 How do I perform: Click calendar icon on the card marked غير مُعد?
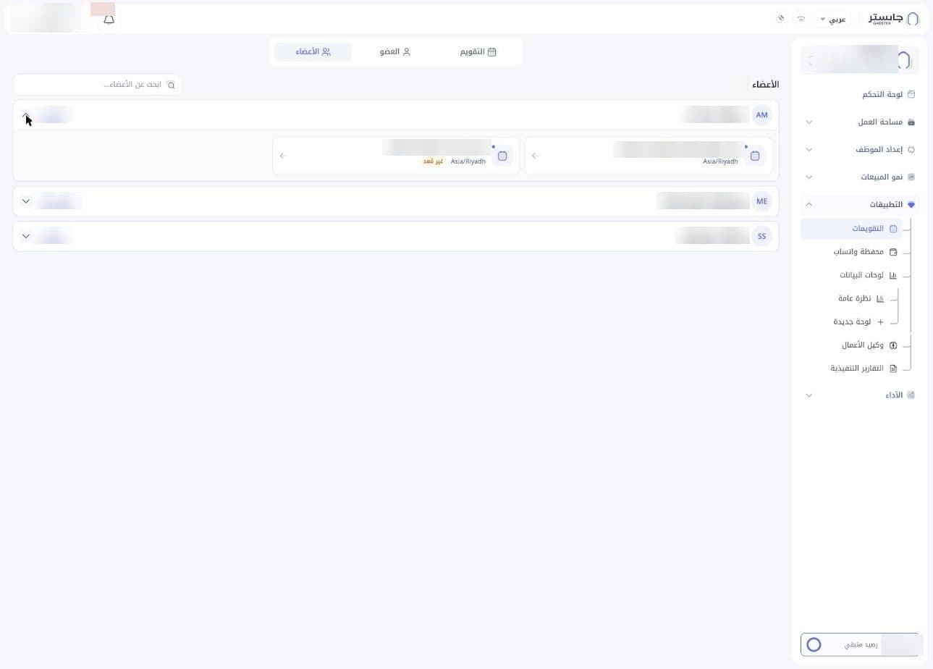click(x=502, y=156)
